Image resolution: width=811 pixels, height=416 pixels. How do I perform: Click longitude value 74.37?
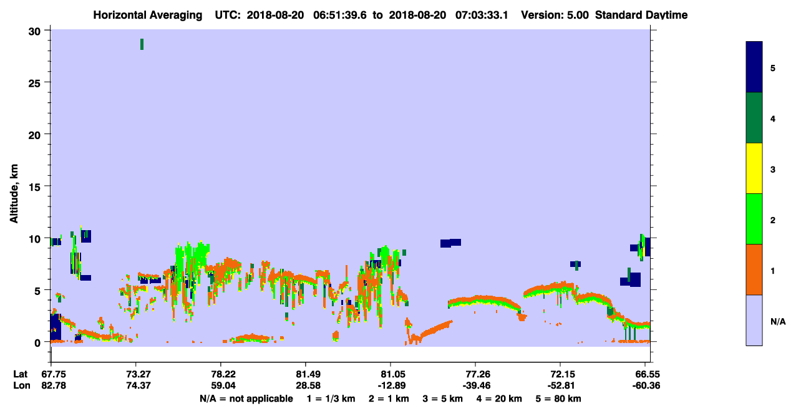138,385
